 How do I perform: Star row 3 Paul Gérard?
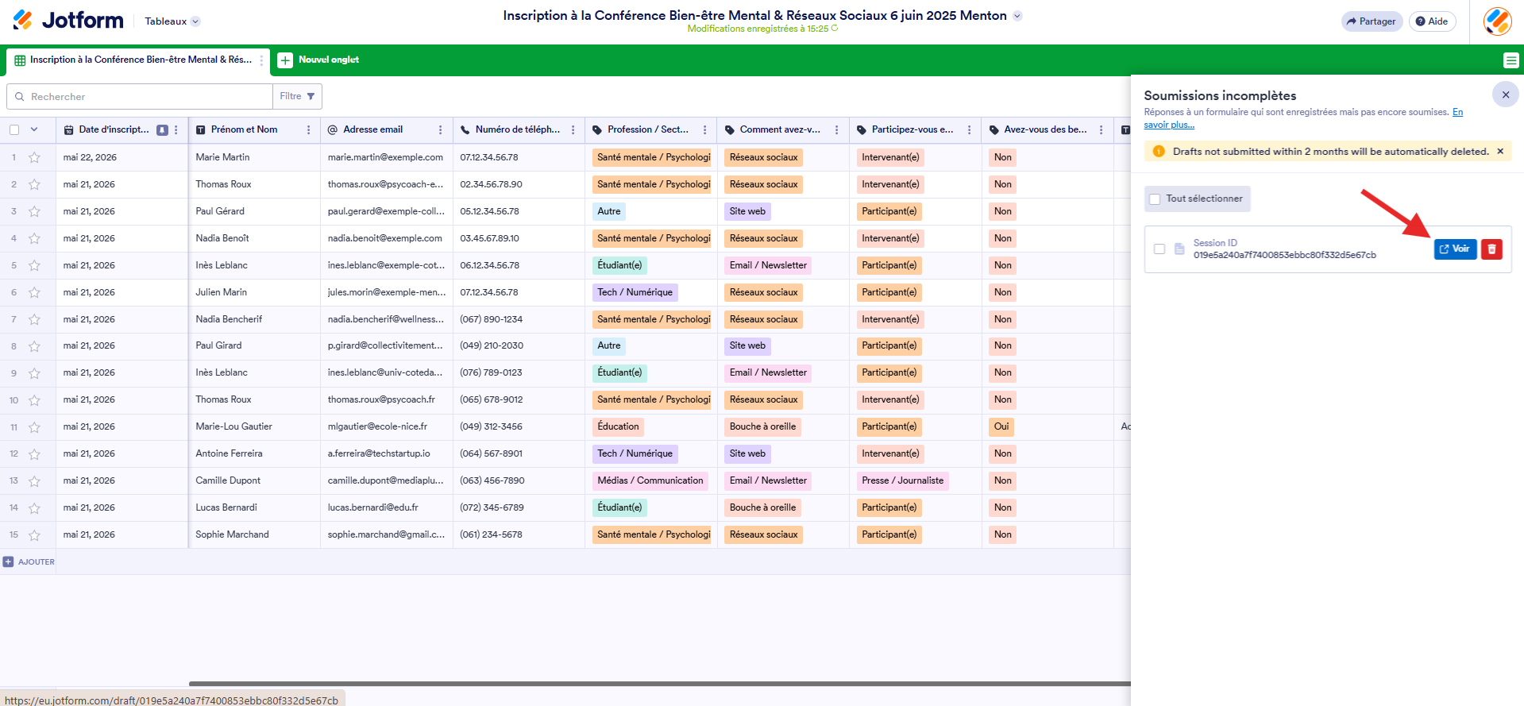pyautogui.click(x=34, y=211)
